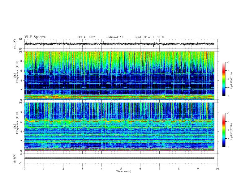Screen dimensions: 245x189
Task: Click the date label 'Oct. 4 , 2025'
Action: (x=86, y=37)
